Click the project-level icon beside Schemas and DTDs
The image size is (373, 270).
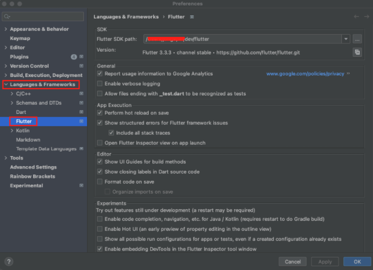click(81, 103)
